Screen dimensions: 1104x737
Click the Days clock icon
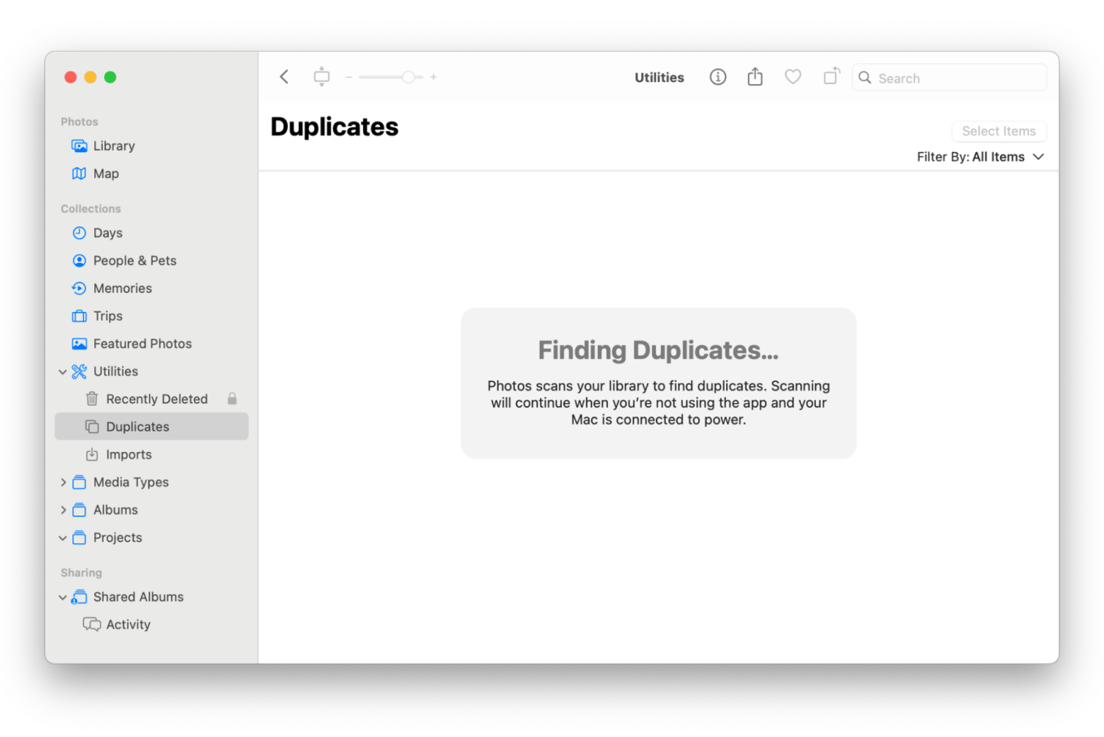point(79,233)
